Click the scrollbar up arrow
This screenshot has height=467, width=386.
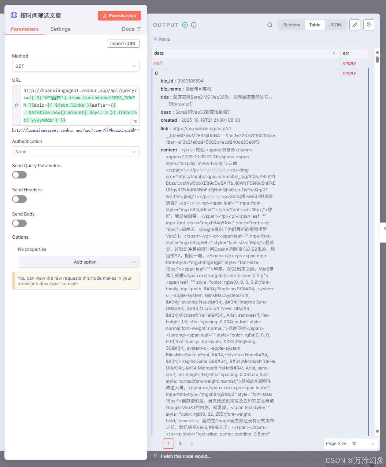click(x=377, y=52)
